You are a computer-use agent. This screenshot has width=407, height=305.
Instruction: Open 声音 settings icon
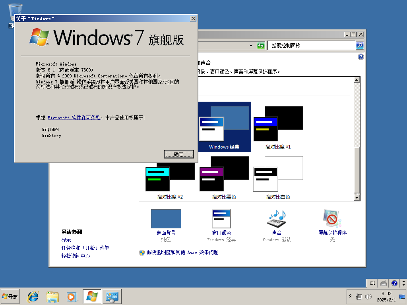click(x=277, y=219)
